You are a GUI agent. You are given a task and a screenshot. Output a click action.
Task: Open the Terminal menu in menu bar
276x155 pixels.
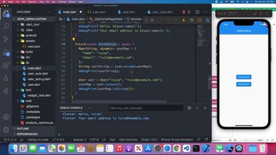pos(62,2)
